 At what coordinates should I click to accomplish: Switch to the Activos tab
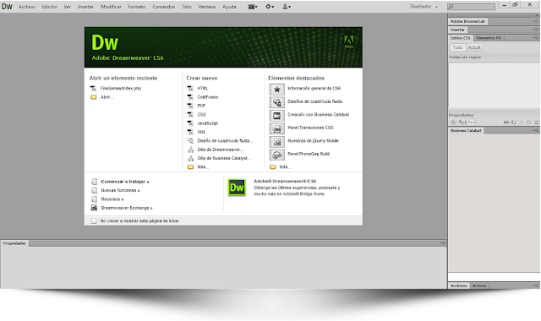click(x=479, y=286)
